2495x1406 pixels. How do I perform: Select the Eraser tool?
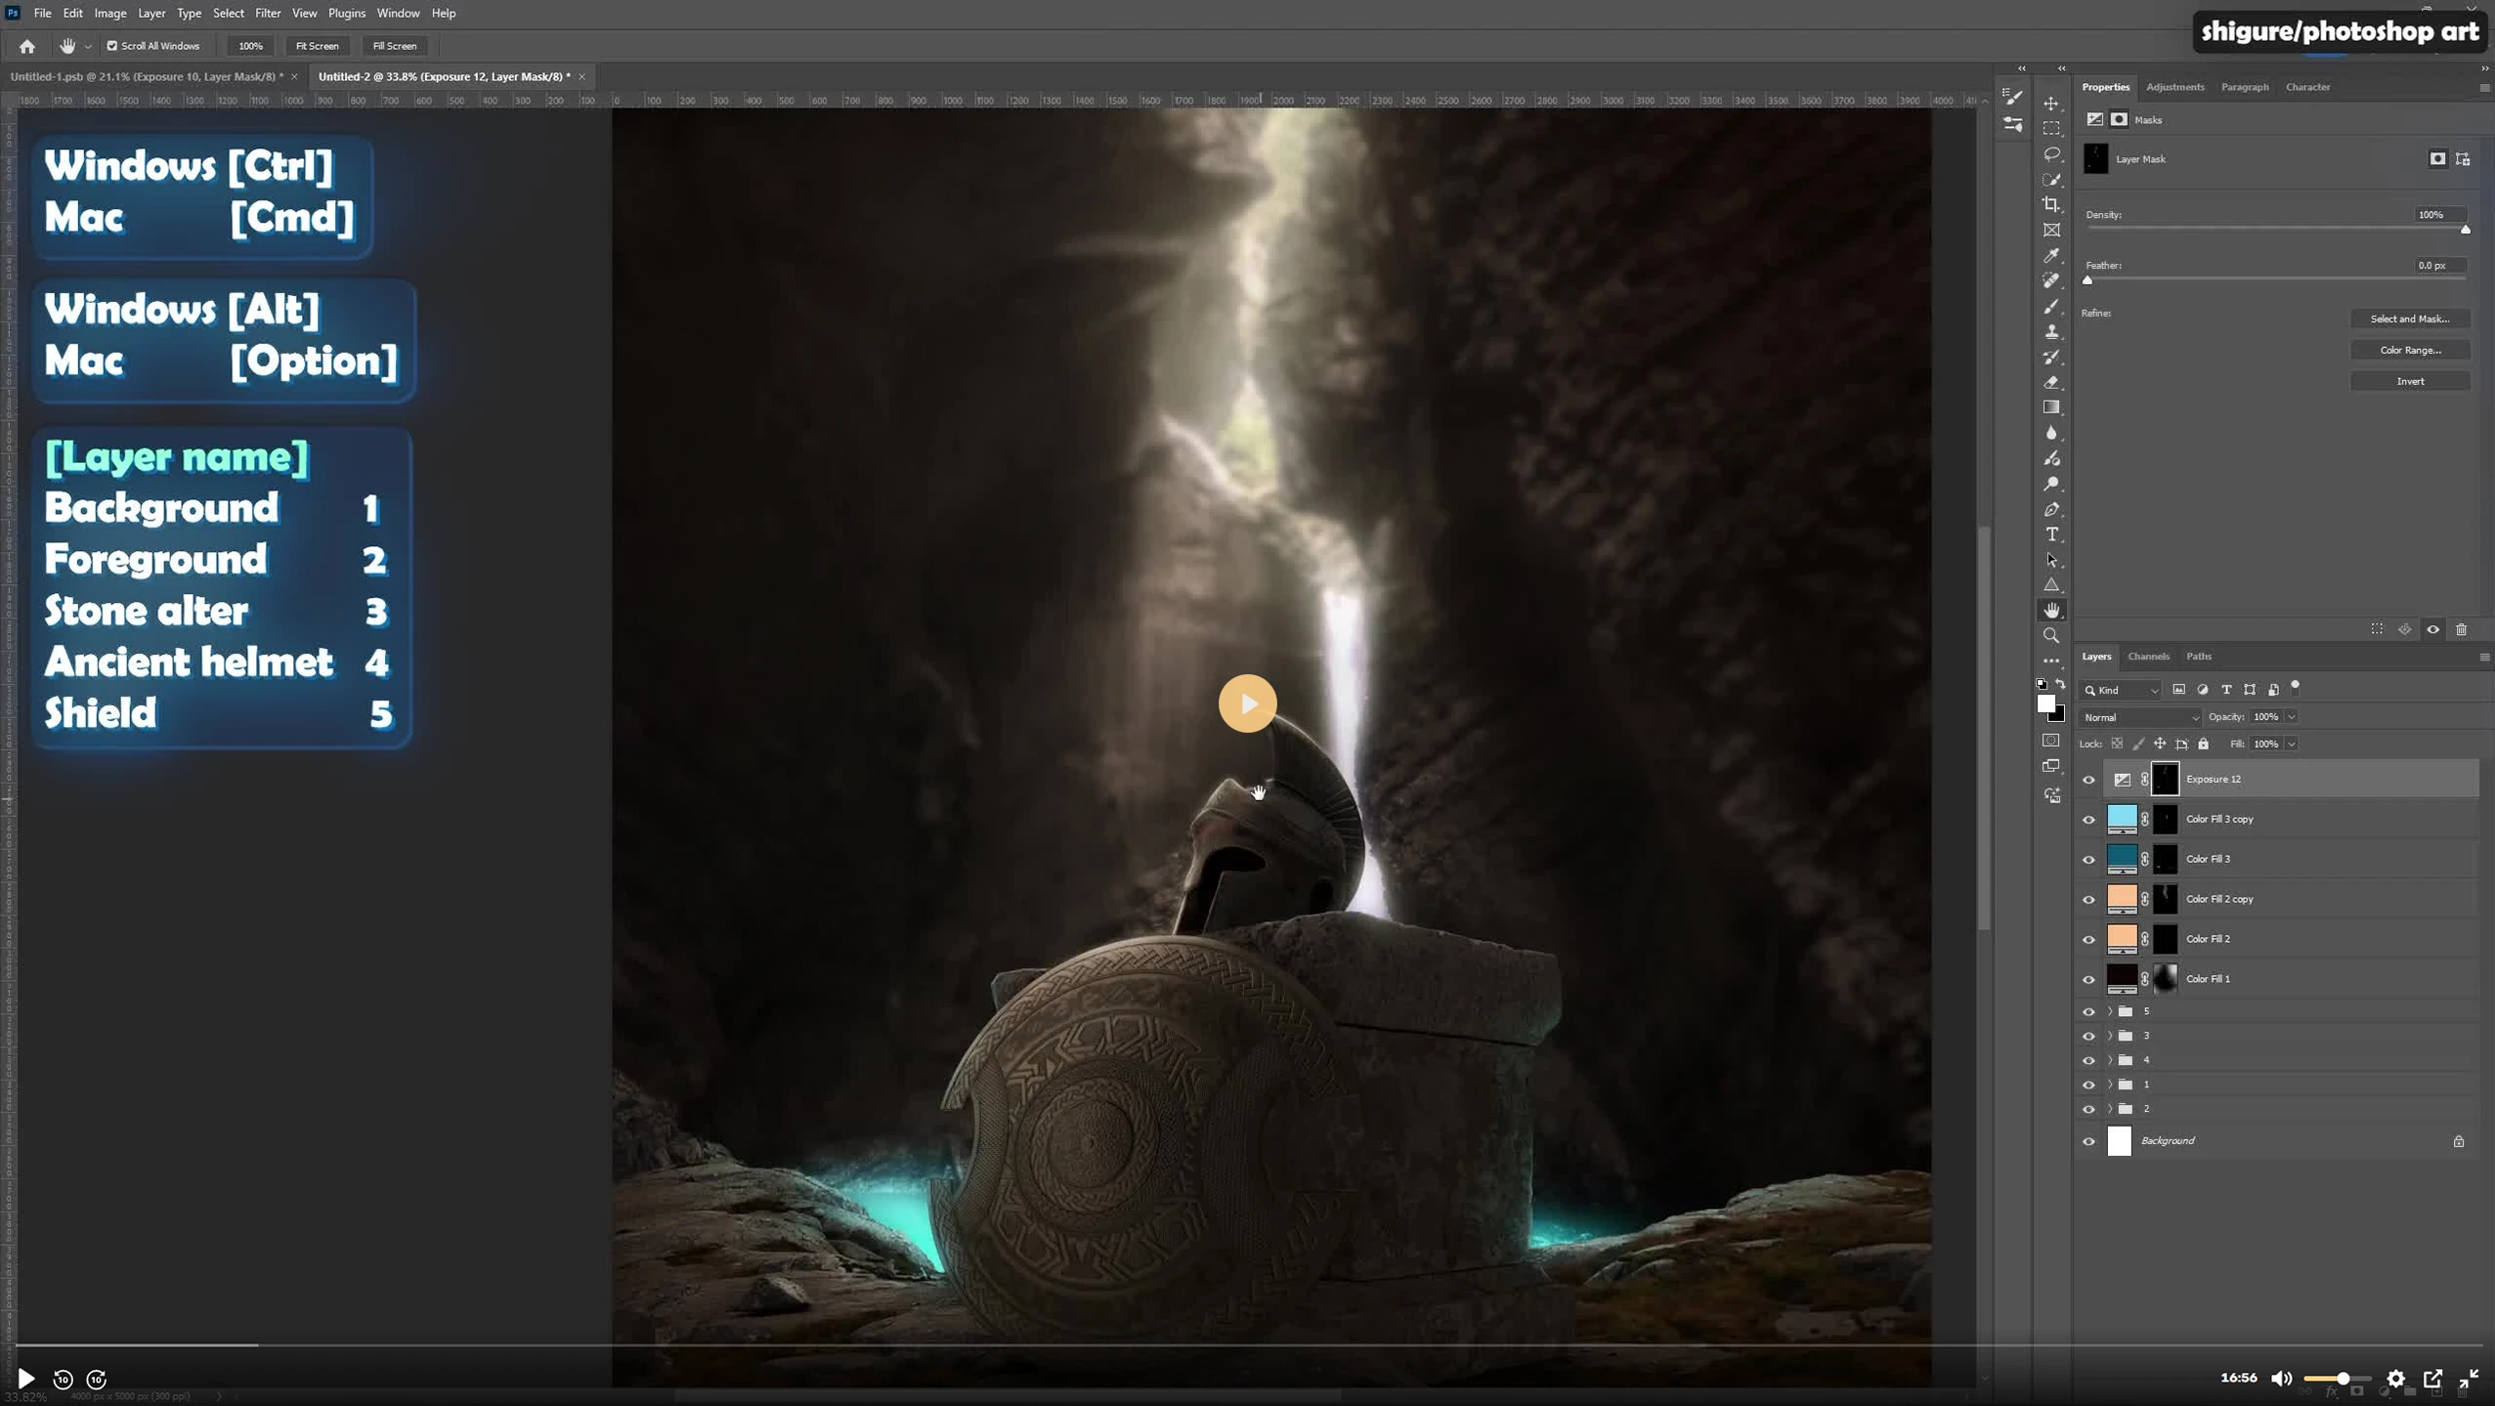pyautogui.click(x=2051, y=382)
